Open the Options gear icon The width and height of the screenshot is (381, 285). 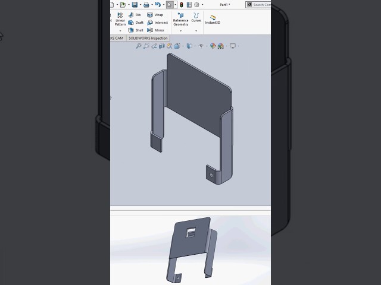[x=196, y=5]
